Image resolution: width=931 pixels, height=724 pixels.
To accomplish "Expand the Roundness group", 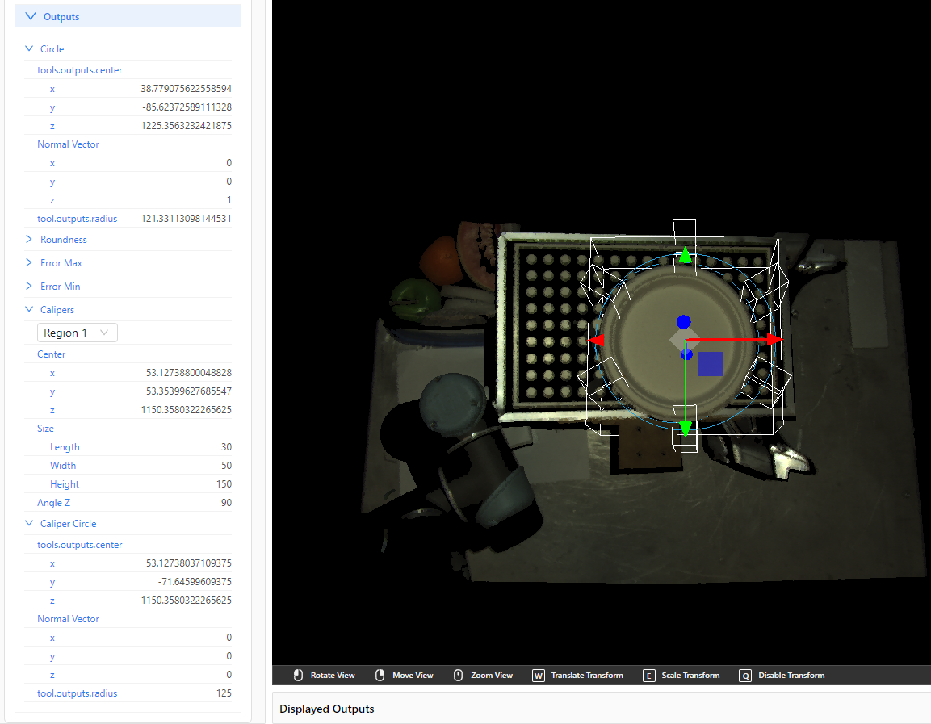I will (29, 239).
